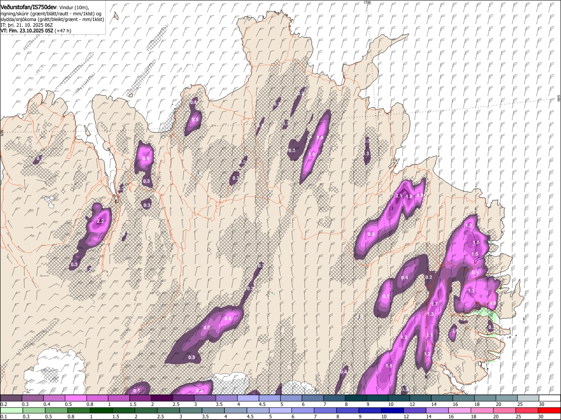Click the Veðurstofan/IS750dev title text
The height and width of the screenshot is (420, 561).
pos(28,7)
